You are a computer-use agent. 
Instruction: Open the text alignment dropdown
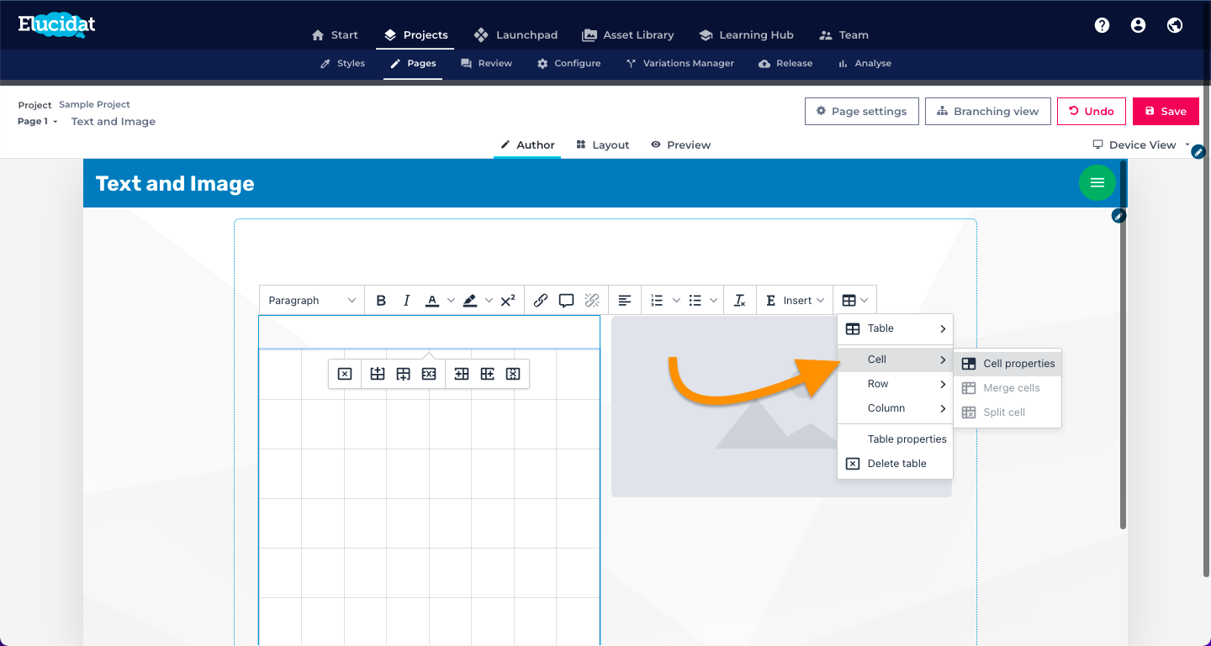[625, 301]
